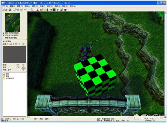Decrease 距离 value with left arrow

point(22,65)
